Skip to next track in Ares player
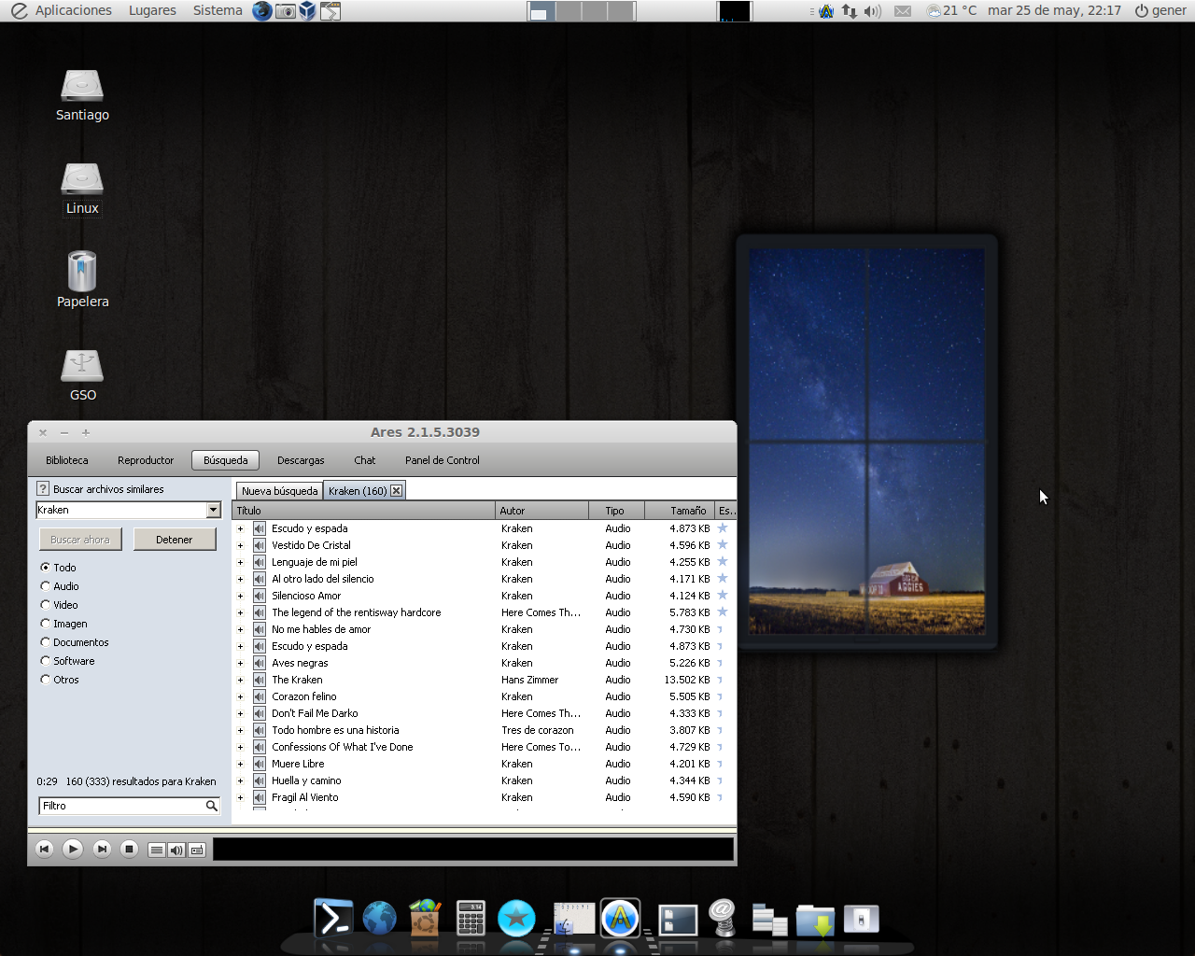 102,849
